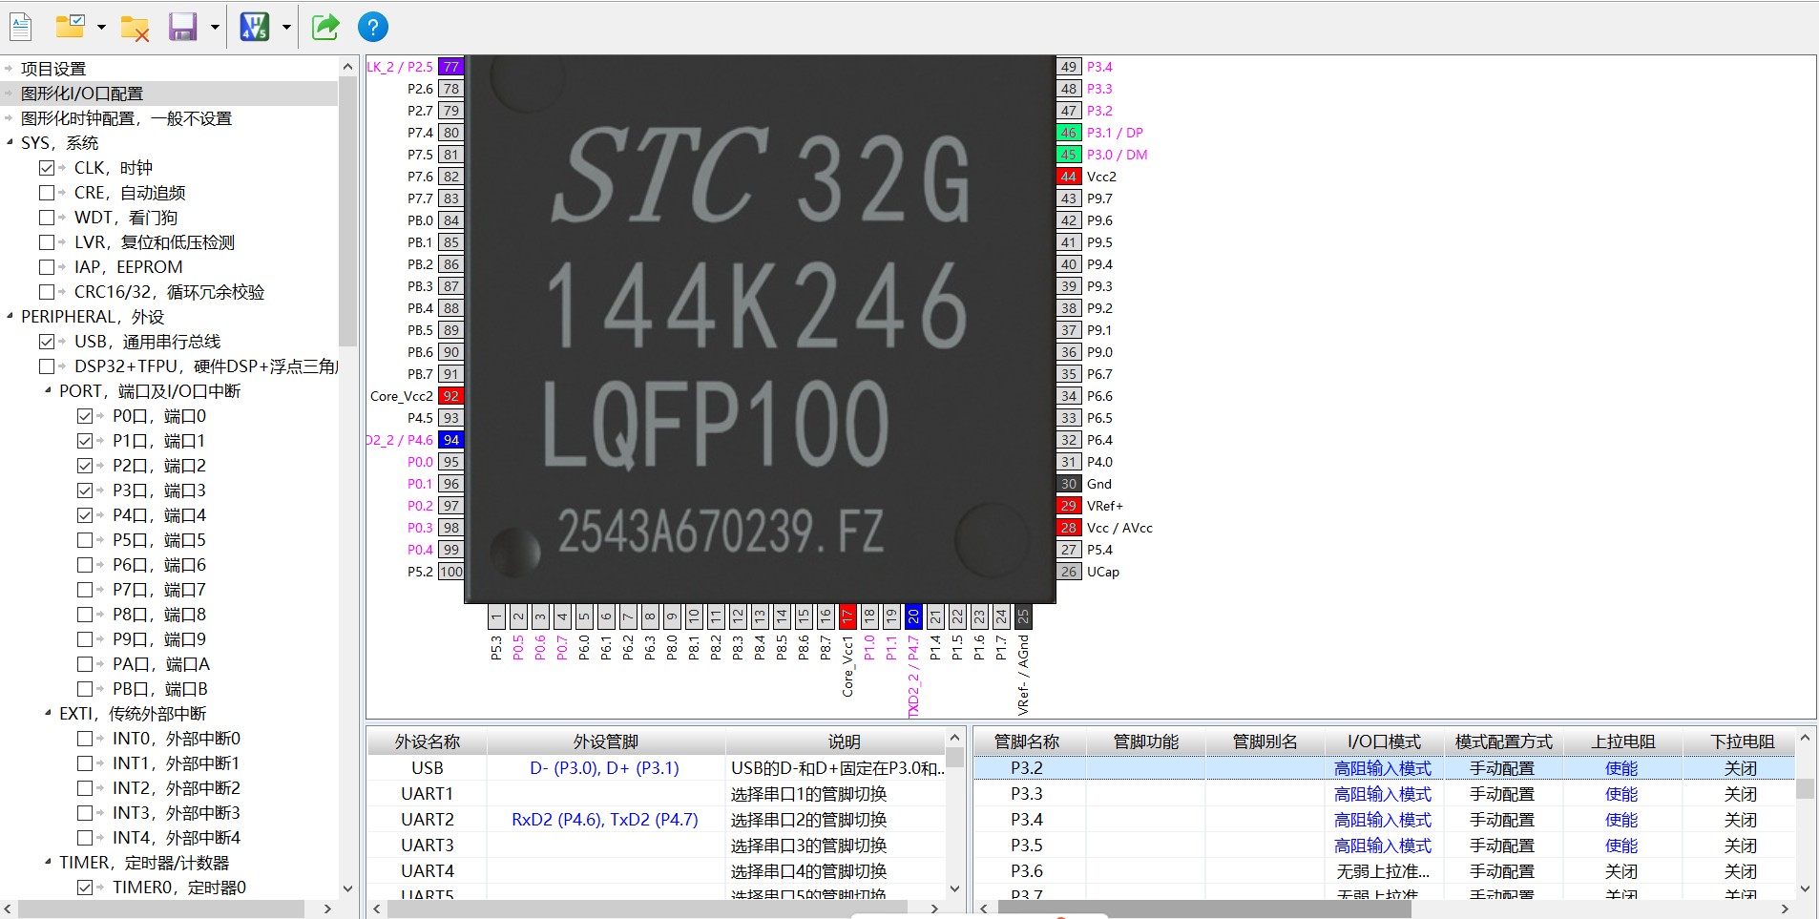Select red pin 29 VRef+
Screen dimensions: 1819x919
pyautogui.click(x=1069, y=506)
